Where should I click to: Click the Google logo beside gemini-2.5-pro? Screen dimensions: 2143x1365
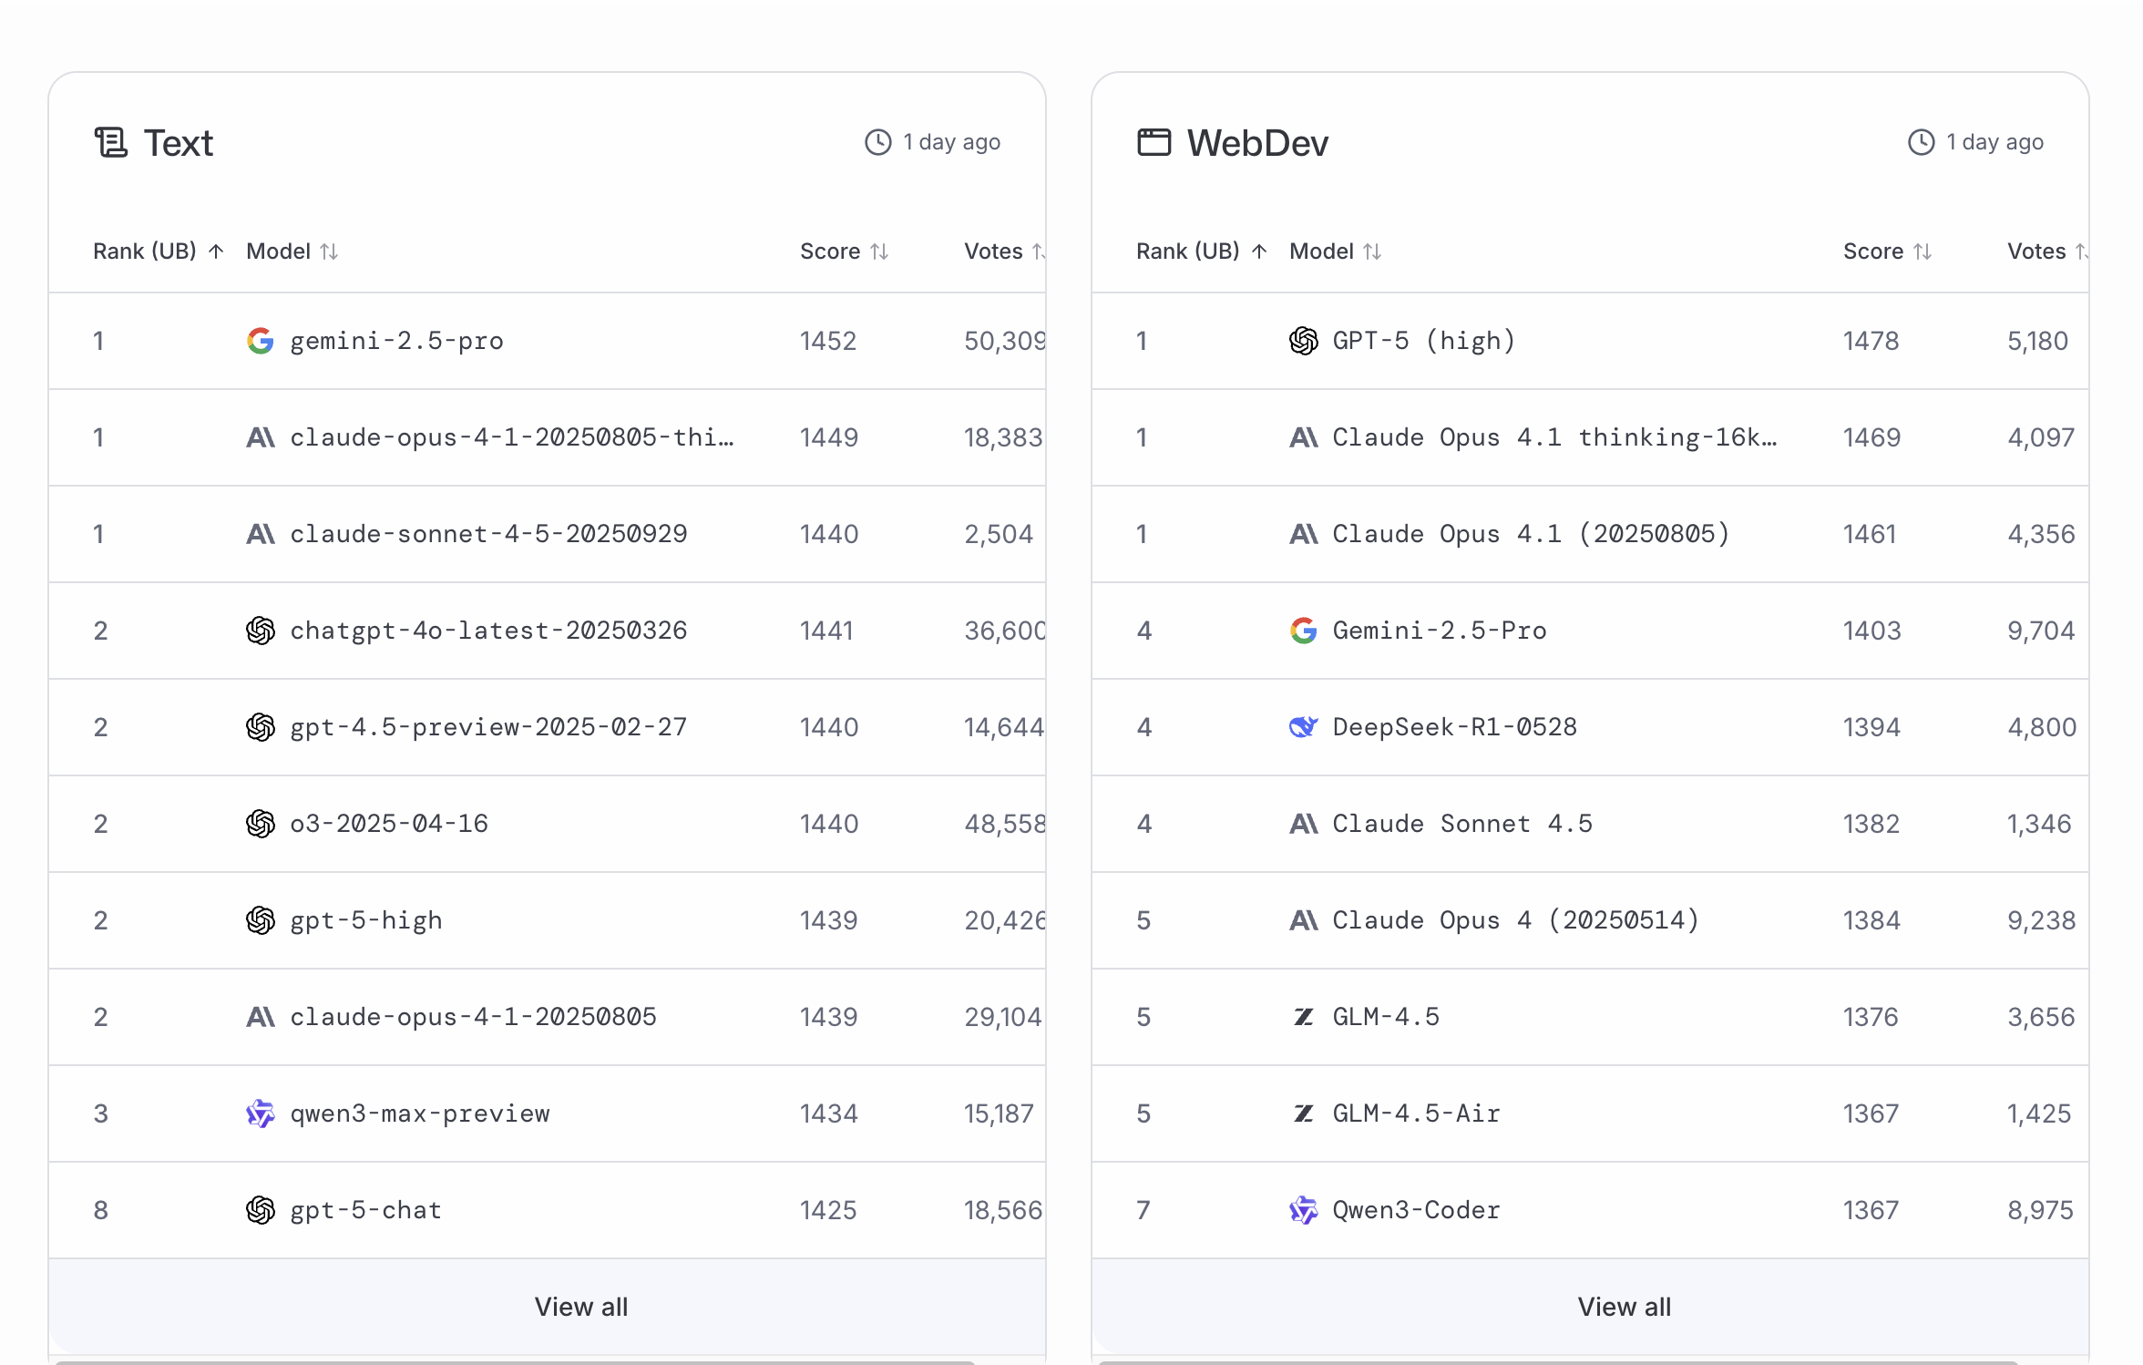pos(260,341)
